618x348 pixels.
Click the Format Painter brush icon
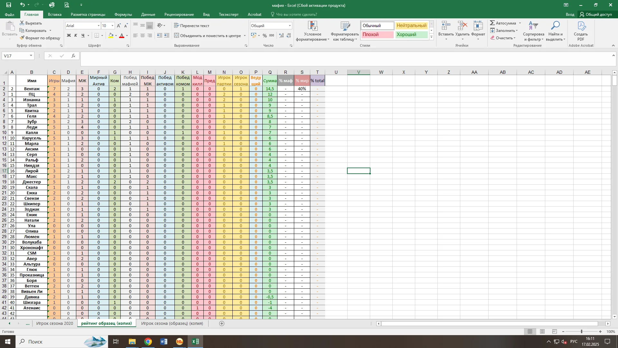[x=22, y=38]
